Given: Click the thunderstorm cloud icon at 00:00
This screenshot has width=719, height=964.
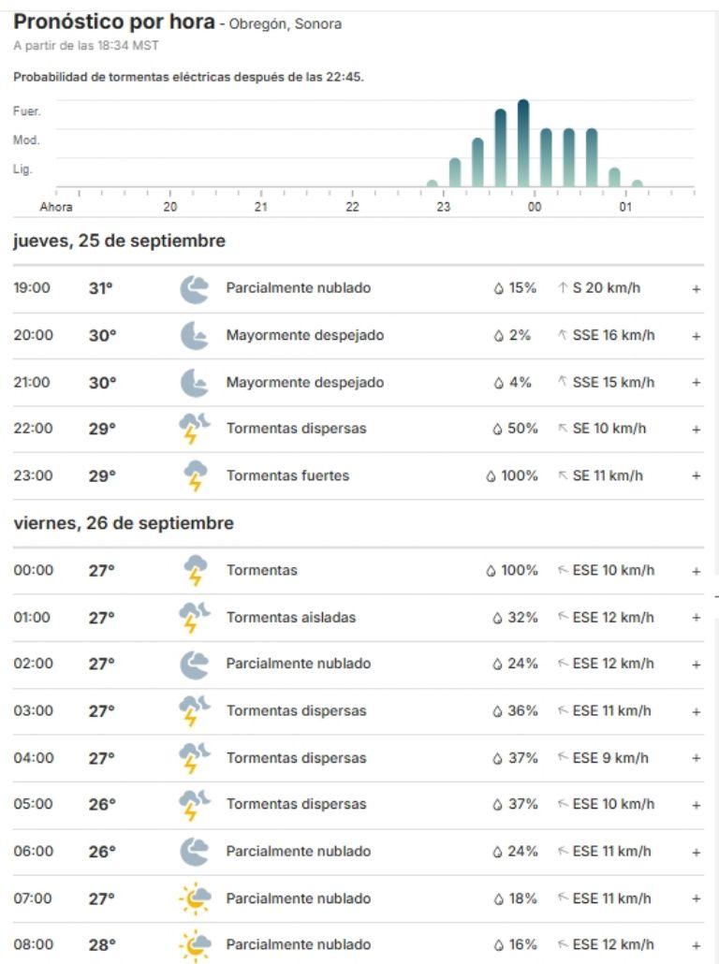Looking at the screenshot, I should 194,569.
